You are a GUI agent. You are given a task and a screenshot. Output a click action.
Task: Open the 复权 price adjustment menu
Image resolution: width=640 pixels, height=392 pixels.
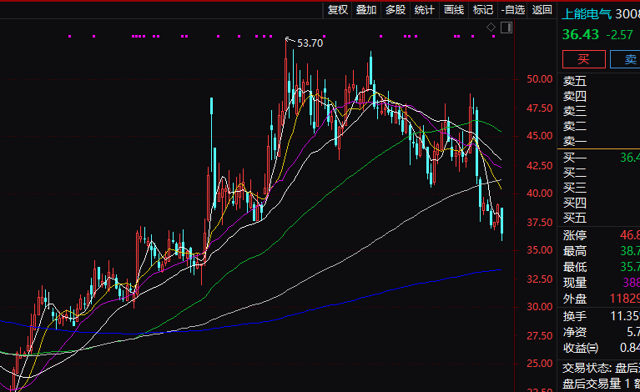tap(338, 10)
